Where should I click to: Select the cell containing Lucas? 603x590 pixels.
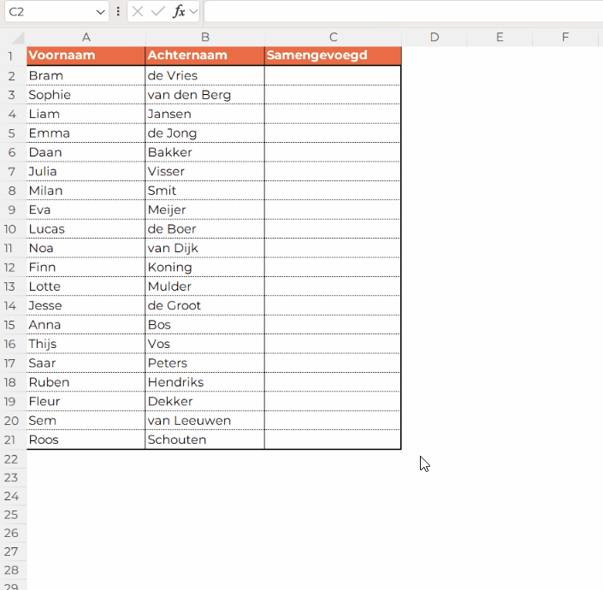86,229
